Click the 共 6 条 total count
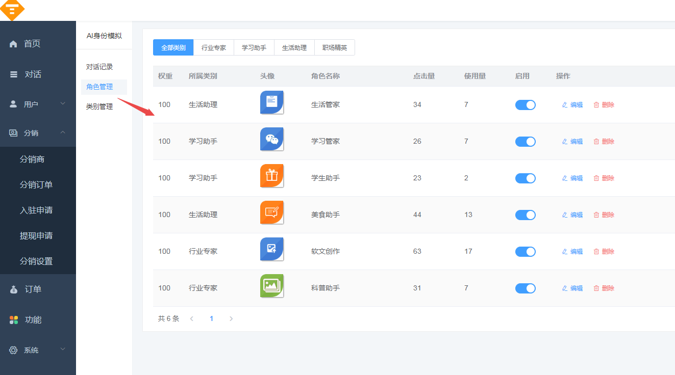Viewport: 675px width, 375px height. (169, 318)
